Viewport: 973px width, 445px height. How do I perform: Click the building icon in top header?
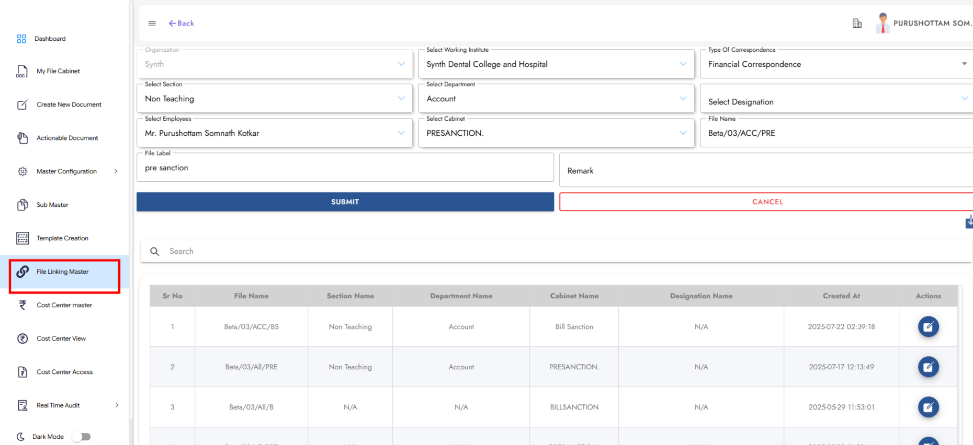pos(857,24)
